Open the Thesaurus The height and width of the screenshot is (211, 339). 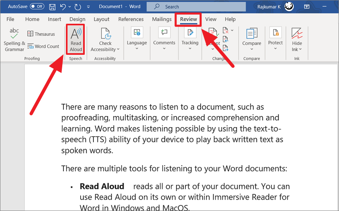click(41, 34)
